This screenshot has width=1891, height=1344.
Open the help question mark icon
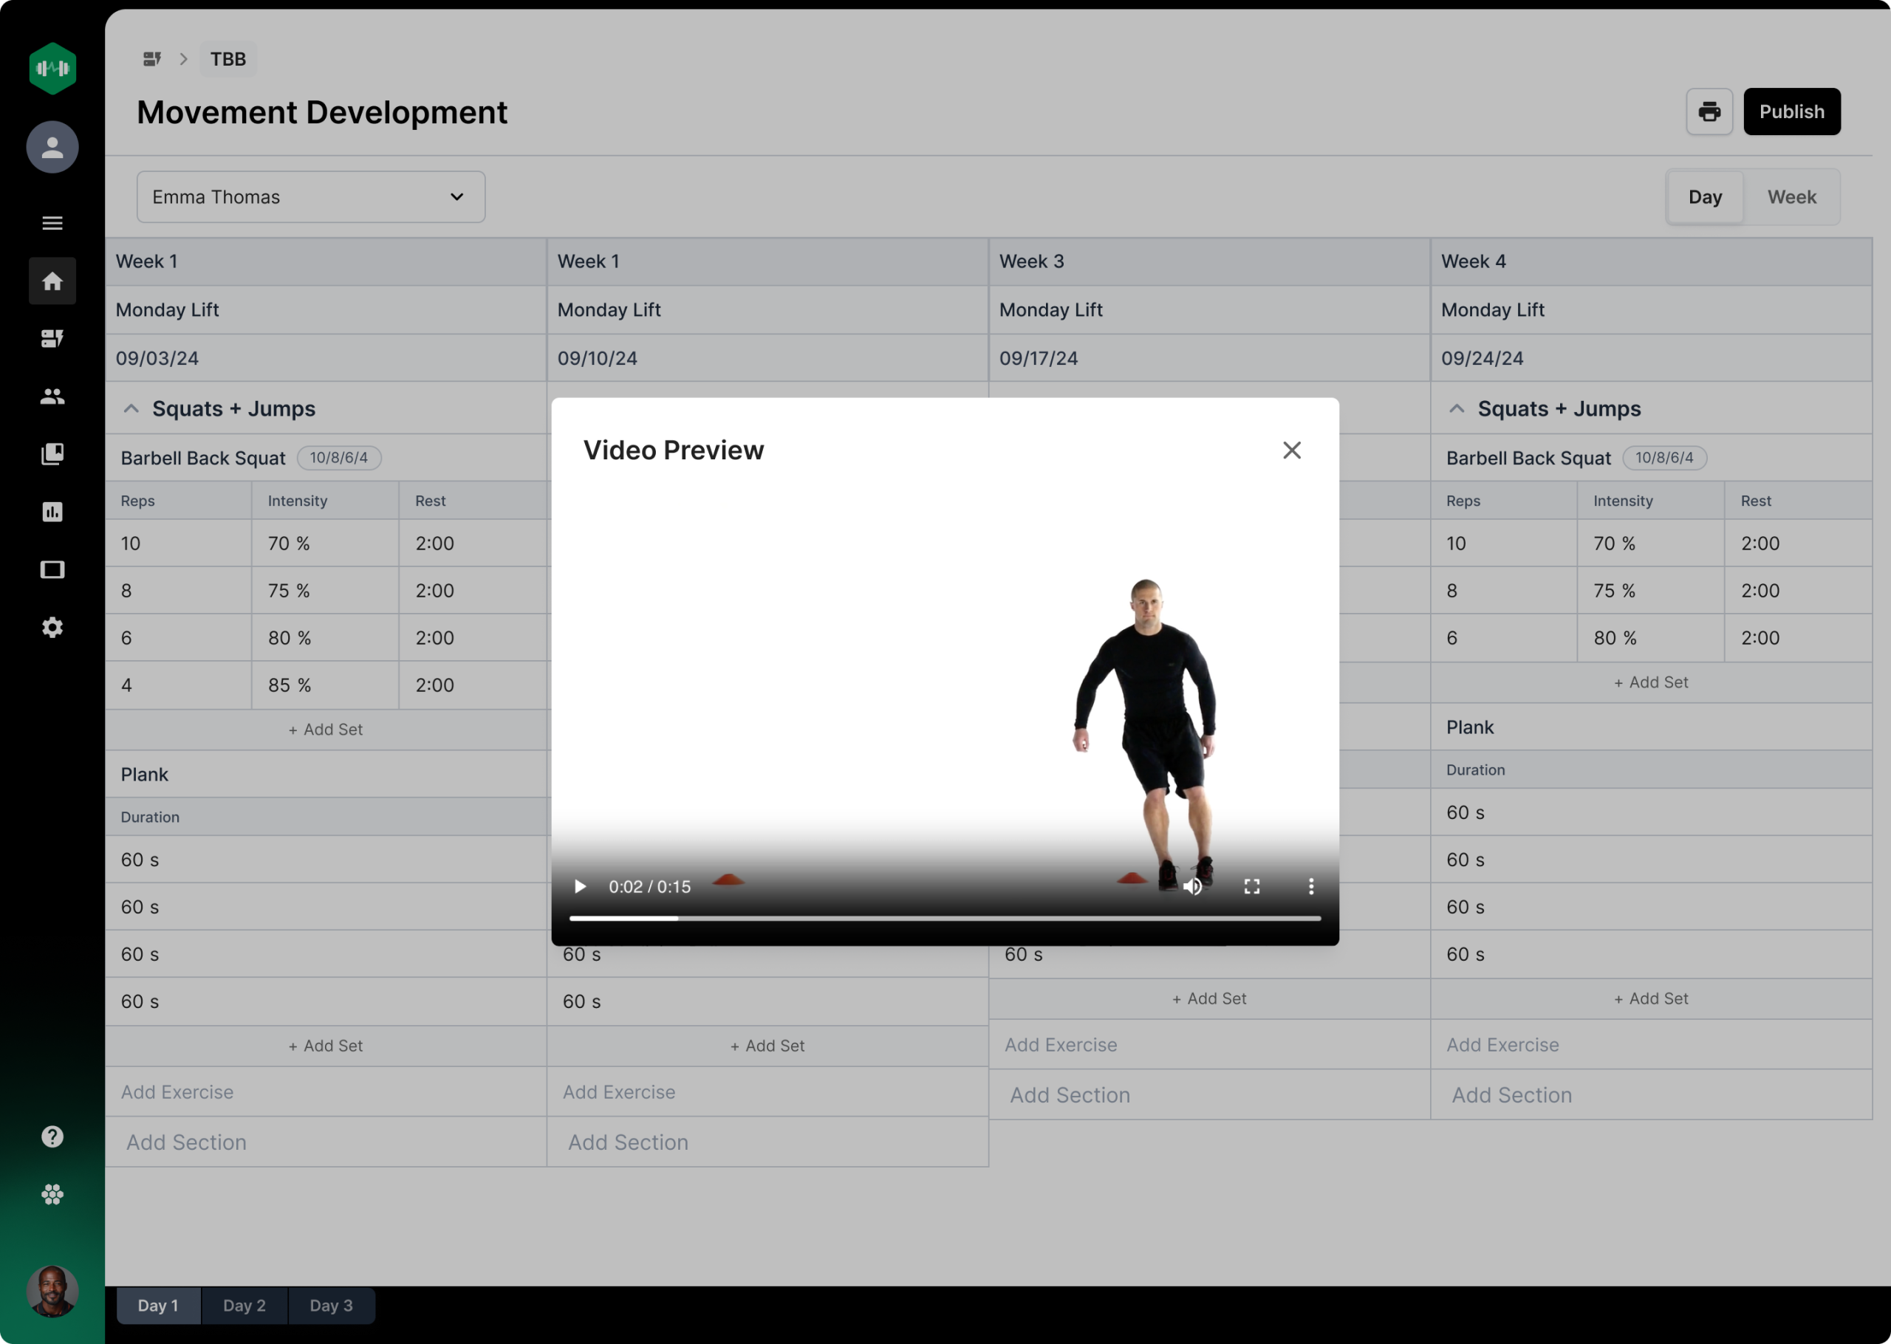(52, 1136)
